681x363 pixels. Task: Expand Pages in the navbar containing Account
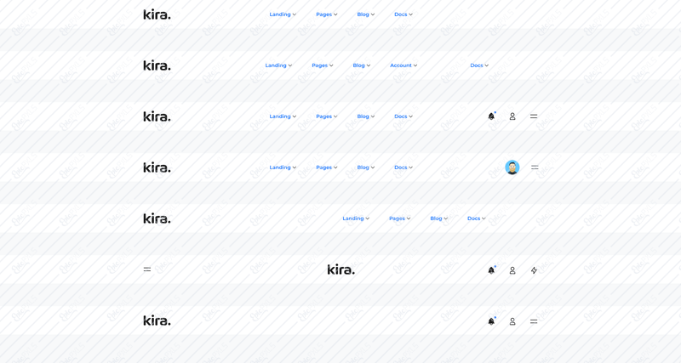(323, 65)
